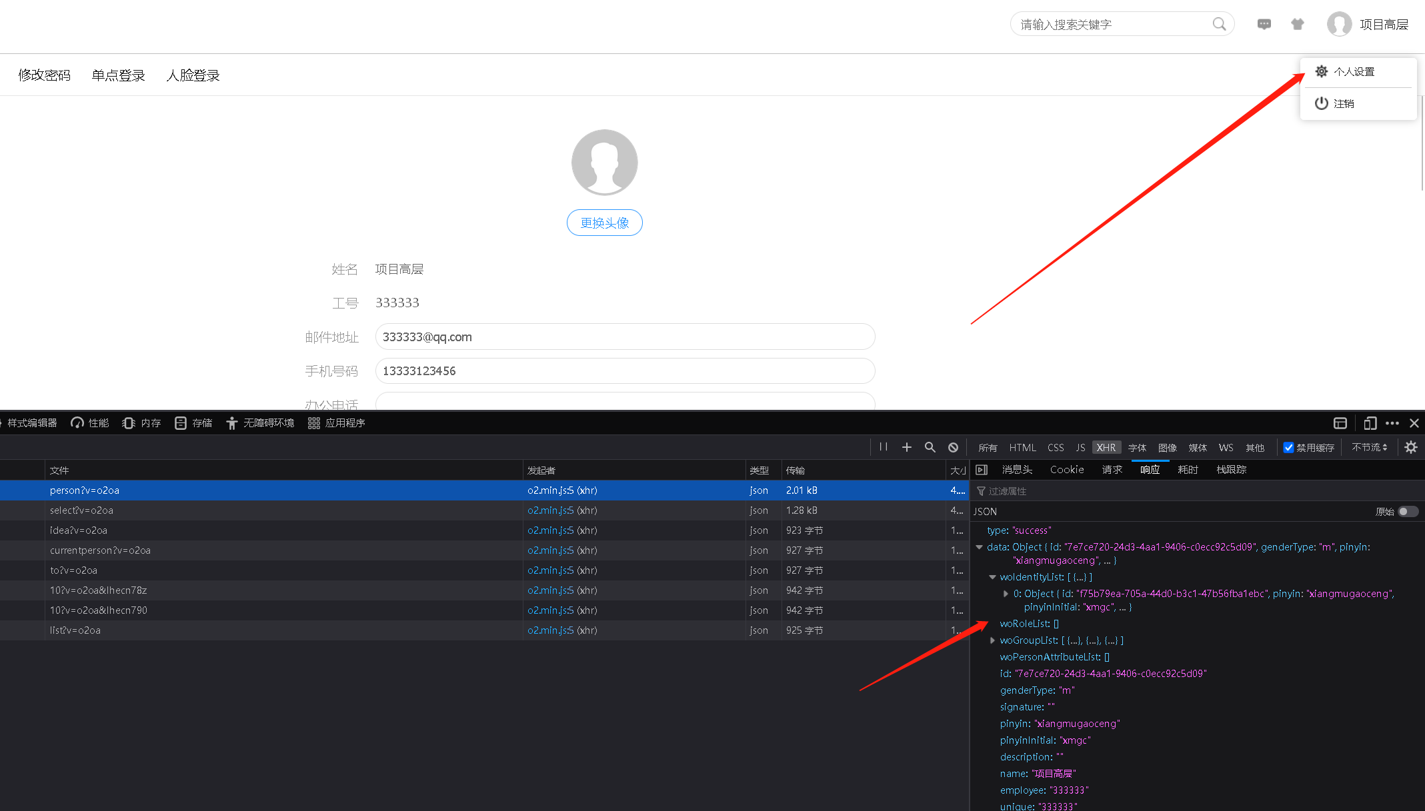
Task: Select the XHR request filter
Action: point(1106,447)
